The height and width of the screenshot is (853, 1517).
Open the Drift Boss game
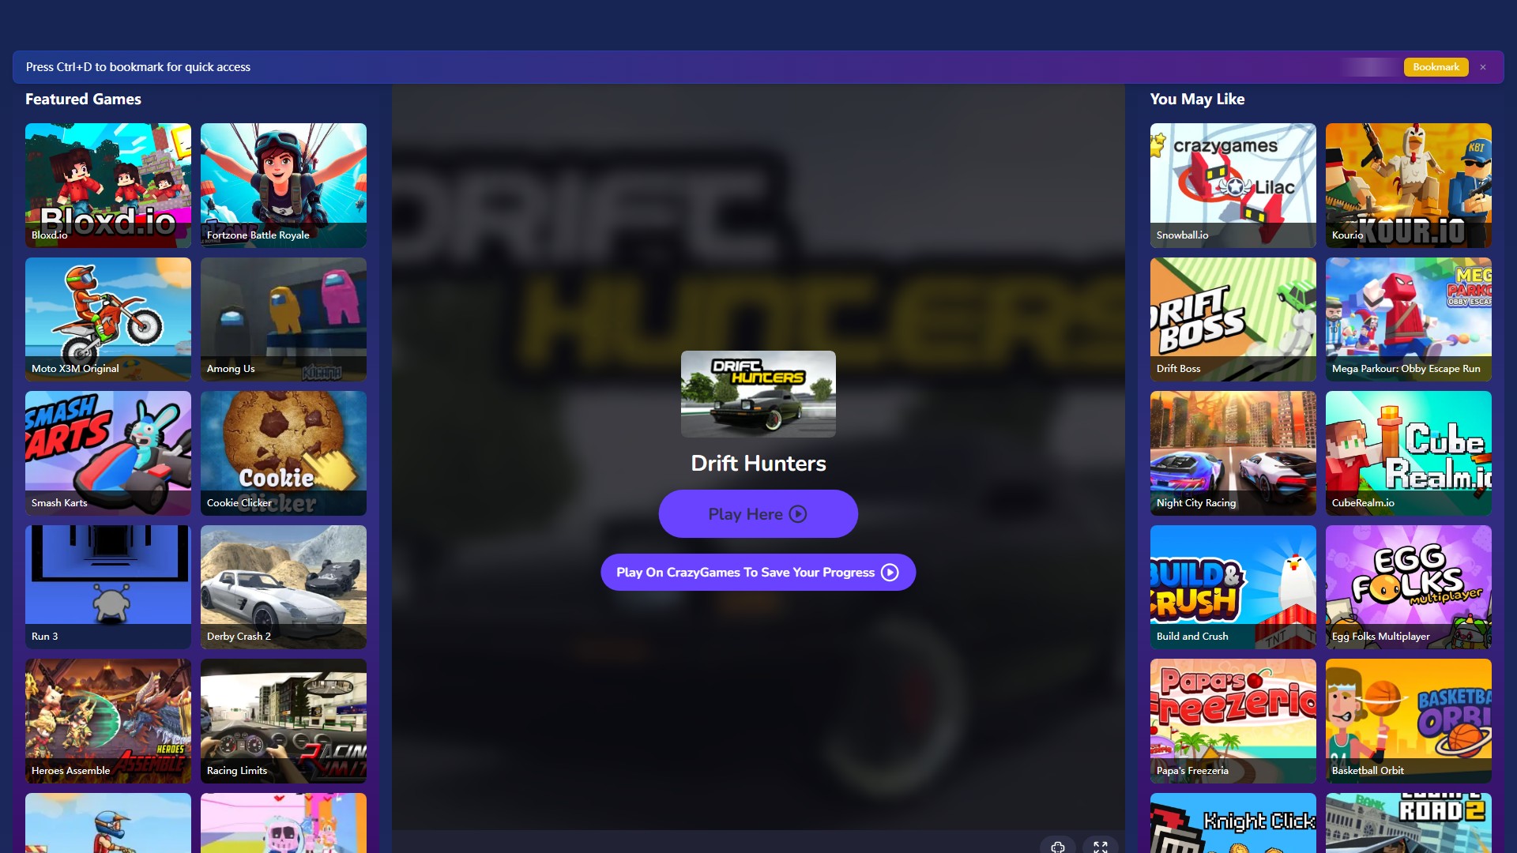tap(1233, 319)
